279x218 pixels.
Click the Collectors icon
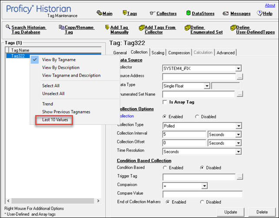point(152,13)
